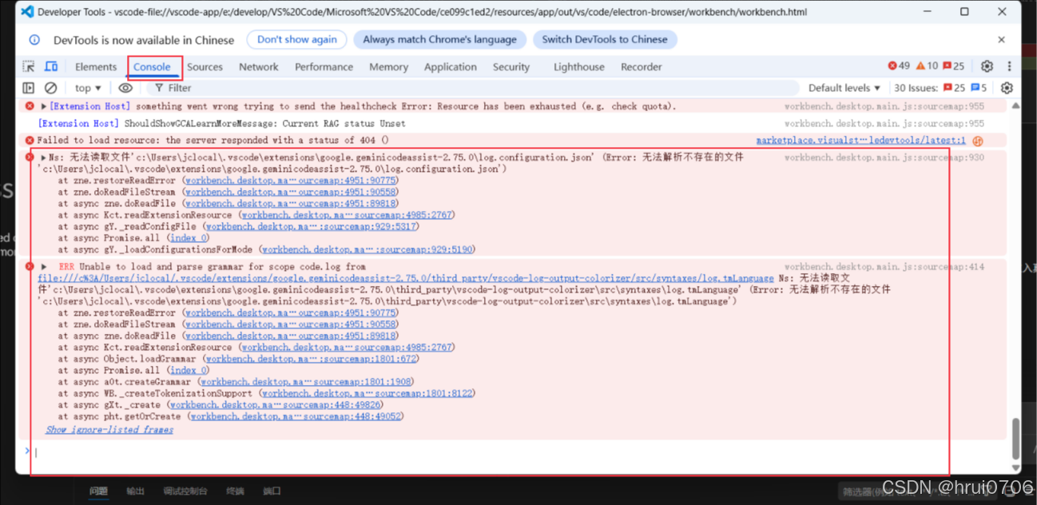Open the Memory tab
Viewport: 1037px width, 505px height.
[388, 67]
